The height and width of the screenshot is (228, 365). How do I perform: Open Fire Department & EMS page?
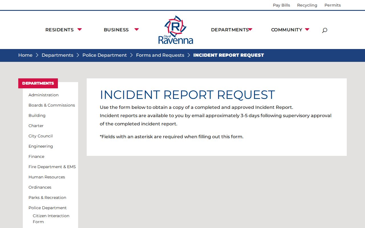[52, 167]
